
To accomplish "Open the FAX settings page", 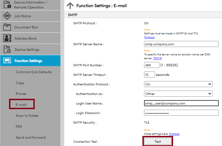I will (19, 127).
